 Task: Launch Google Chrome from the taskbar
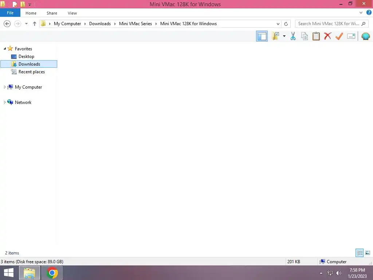(52, 273)
